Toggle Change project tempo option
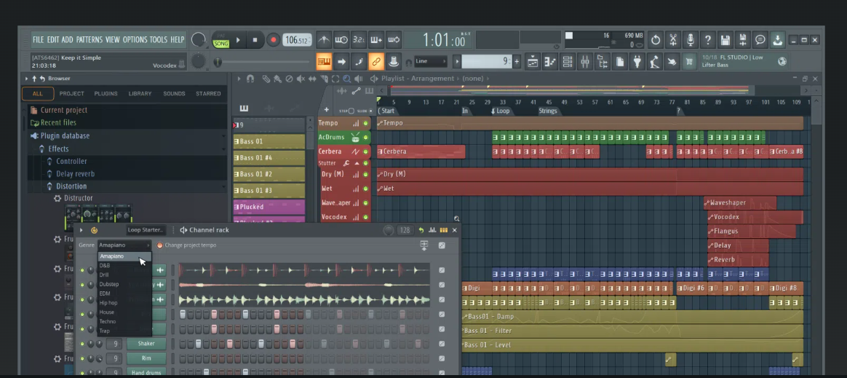This screenshot has width=847, height=378. (x=160, y=245)
